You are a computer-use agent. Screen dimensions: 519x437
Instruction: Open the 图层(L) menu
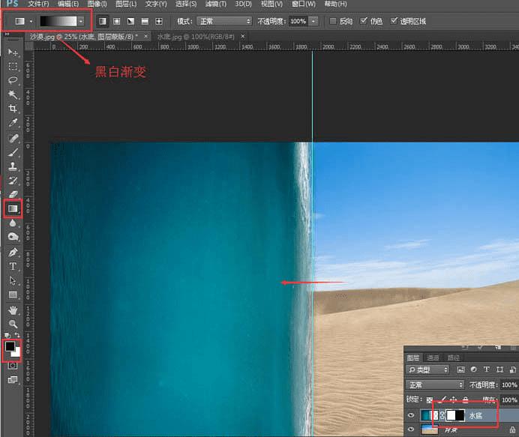[x=126, y=4]
